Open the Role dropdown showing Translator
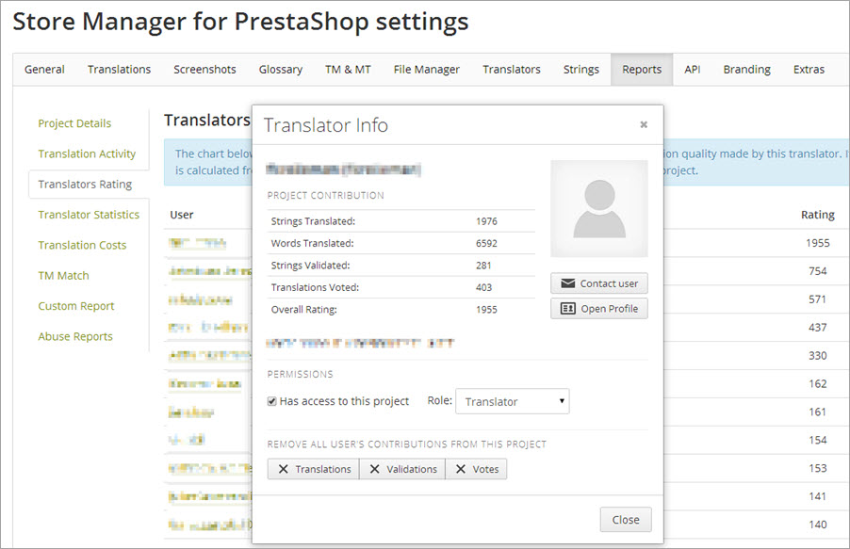850x549 pixels. [x=512, y=401]
